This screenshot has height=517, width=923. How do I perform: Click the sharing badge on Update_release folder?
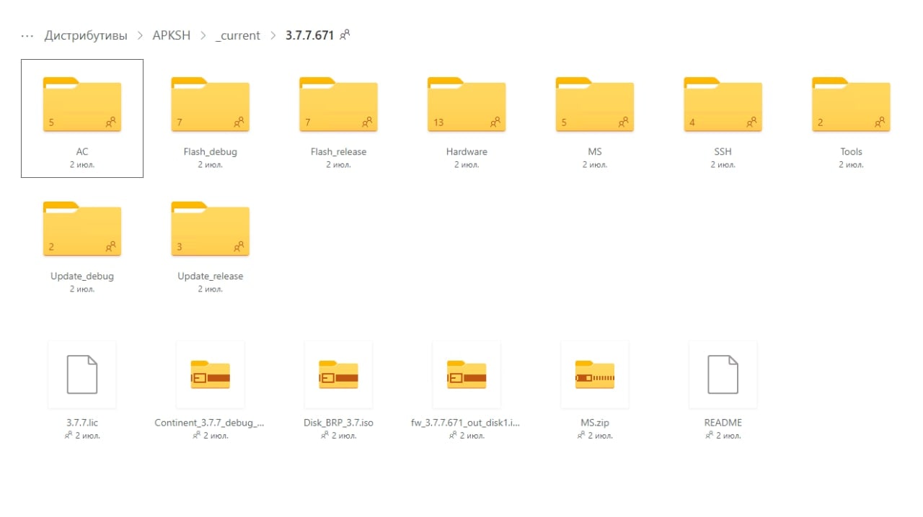(x=239, y=247)
